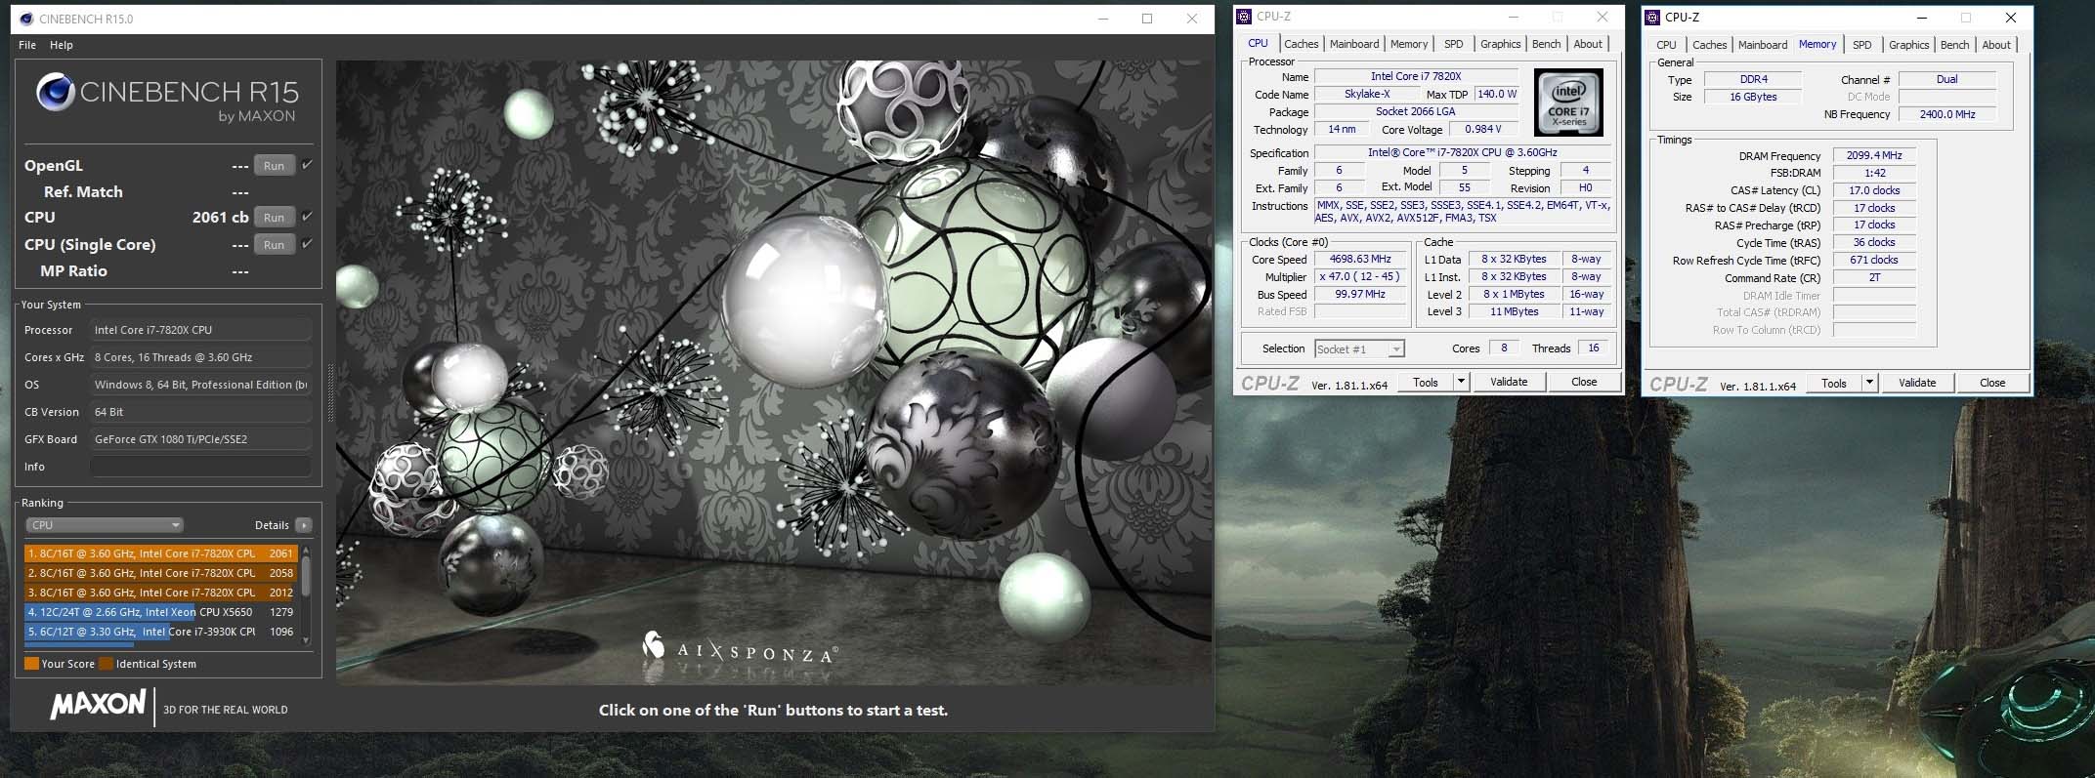Open the Ranking CPU dropdown
Image resolution: width=2095 pixels, height=778 pixels.
[x=105, y=525]
